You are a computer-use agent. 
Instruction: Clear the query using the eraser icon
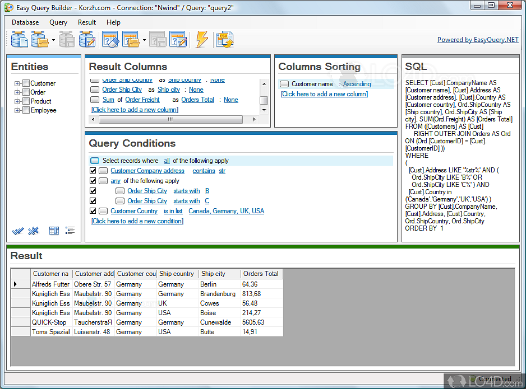click(110, 40)
